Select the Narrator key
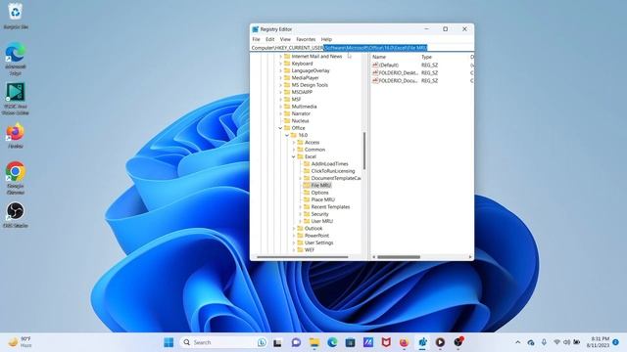The height and width of the screenshot is (352, 627). pyautogui.click(x=301, y=113)
